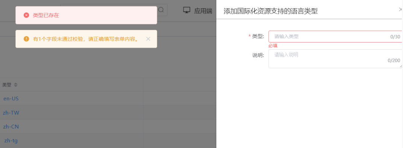The image size is (403, 148).
Task: Focus the 请输入说明 textarea
Action: coord(335,59)
